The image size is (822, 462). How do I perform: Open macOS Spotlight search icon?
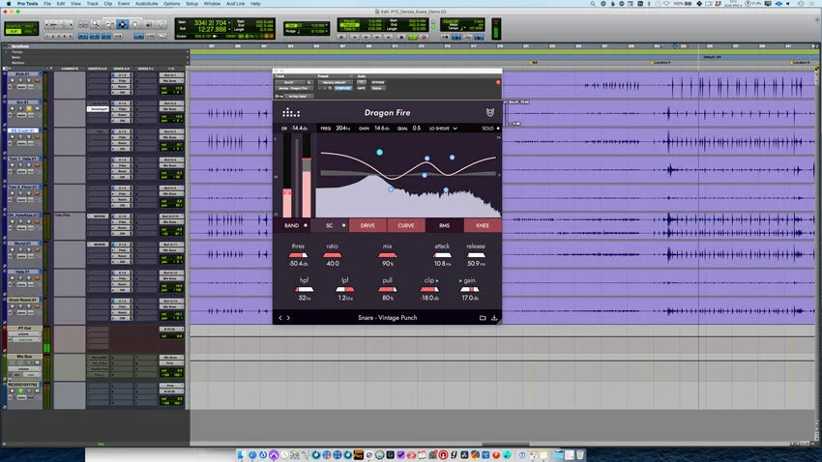click(x=593, y=4)
